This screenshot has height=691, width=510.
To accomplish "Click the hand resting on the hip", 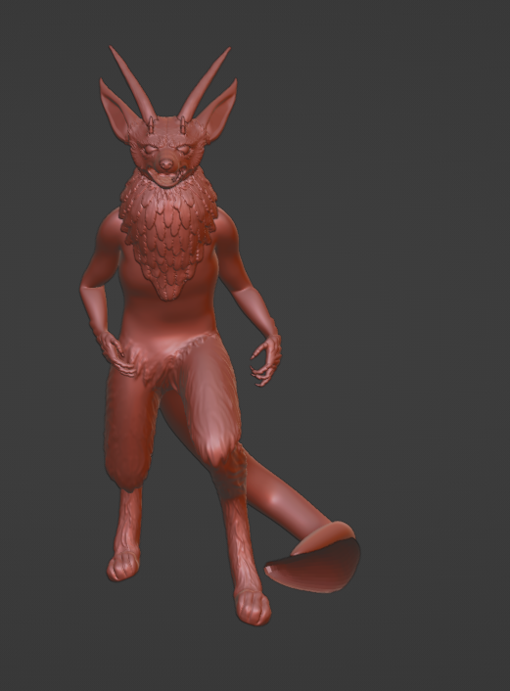I will coord(116,352).
